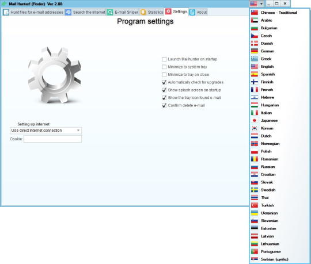Viewport: 311px width, 264px height.
Task: Enable Launch Mailhunter on startup
Action: pos(164,59)
